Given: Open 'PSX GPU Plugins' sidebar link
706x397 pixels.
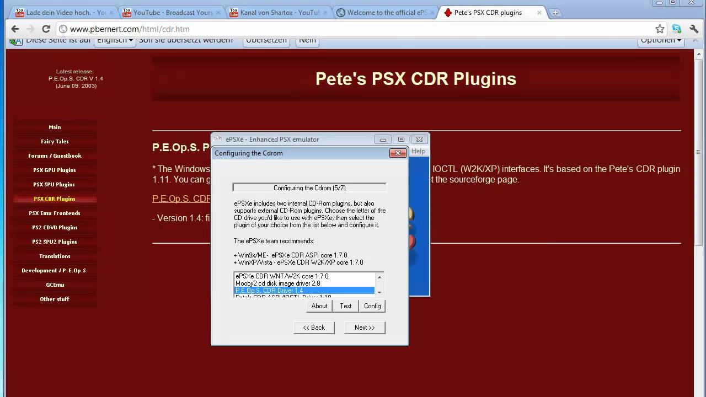Looking at the screenshot, I should coord(55,170).
